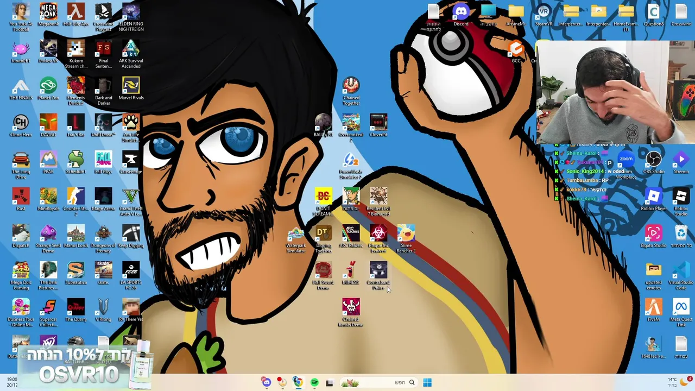The height and width of the screenshot is (391, 695).
Task: Launch the Stremio desktop shortcut
Action: pyautogui.click(x=681, y=163)
